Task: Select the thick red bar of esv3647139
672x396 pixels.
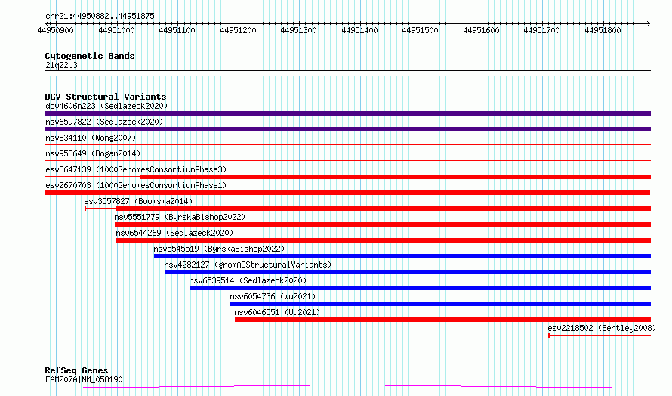Action: click(395, 177)
